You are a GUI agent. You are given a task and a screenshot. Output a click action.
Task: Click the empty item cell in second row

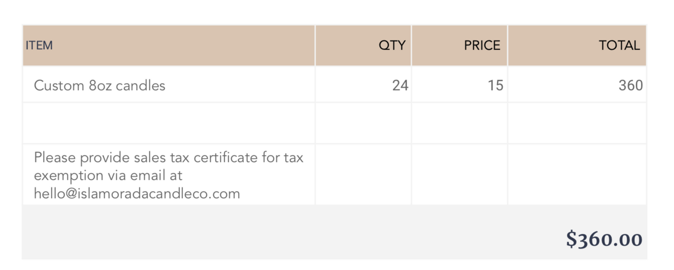click(169, 123)
